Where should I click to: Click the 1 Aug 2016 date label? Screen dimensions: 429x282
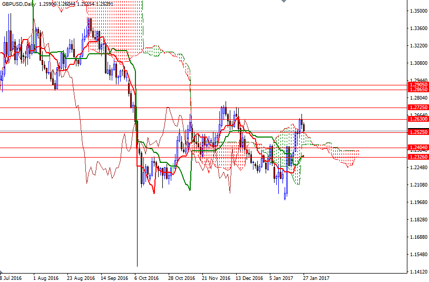[46, 278]
